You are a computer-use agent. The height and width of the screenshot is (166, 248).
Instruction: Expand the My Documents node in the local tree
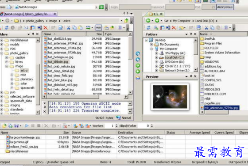(x=151, y=45)
